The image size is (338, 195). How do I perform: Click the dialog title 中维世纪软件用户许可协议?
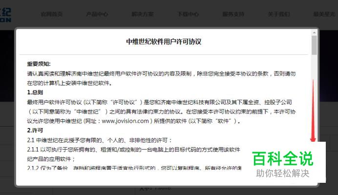click(x=164, y=42)
